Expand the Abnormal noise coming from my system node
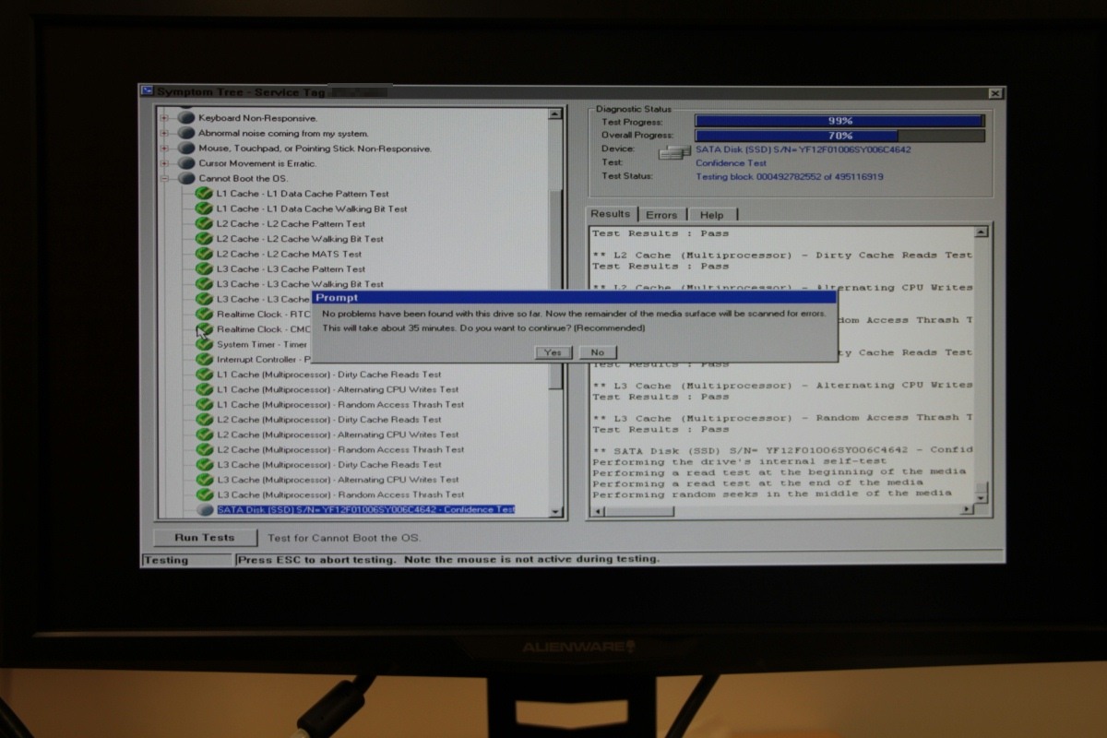 (165, 133)
